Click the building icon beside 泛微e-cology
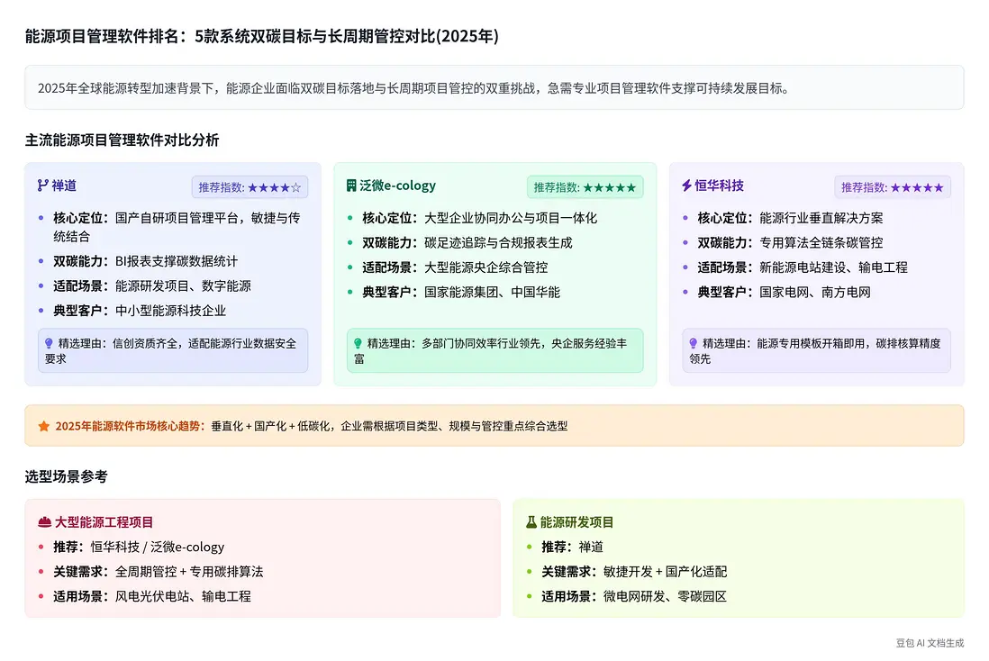The image size is (989, 661). (x=351, y=186)
